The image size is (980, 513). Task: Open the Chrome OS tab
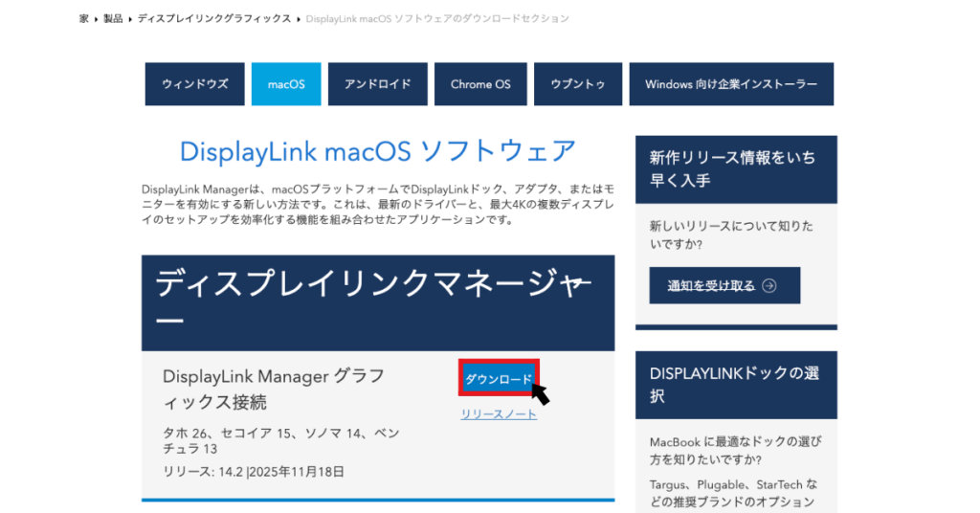click(479, 84)
